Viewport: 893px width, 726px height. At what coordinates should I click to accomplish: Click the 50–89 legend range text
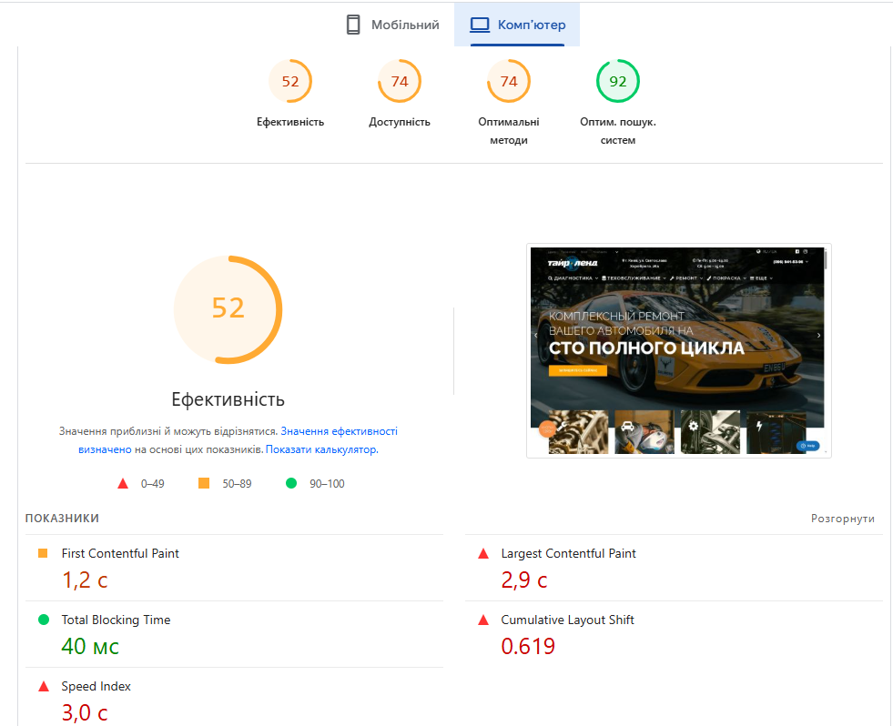click(237, 483)
